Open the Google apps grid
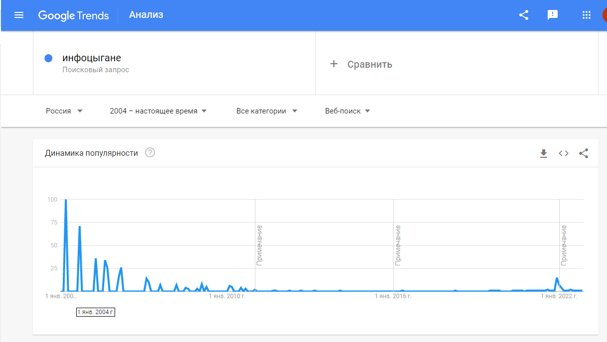 pyautogui.click(x=587, y=15)
